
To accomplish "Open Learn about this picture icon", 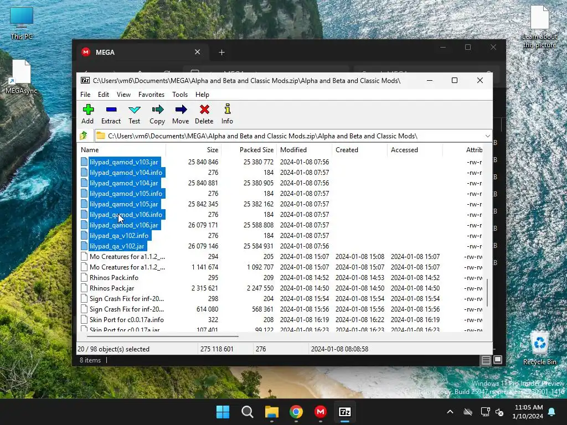I will point(539,27).
